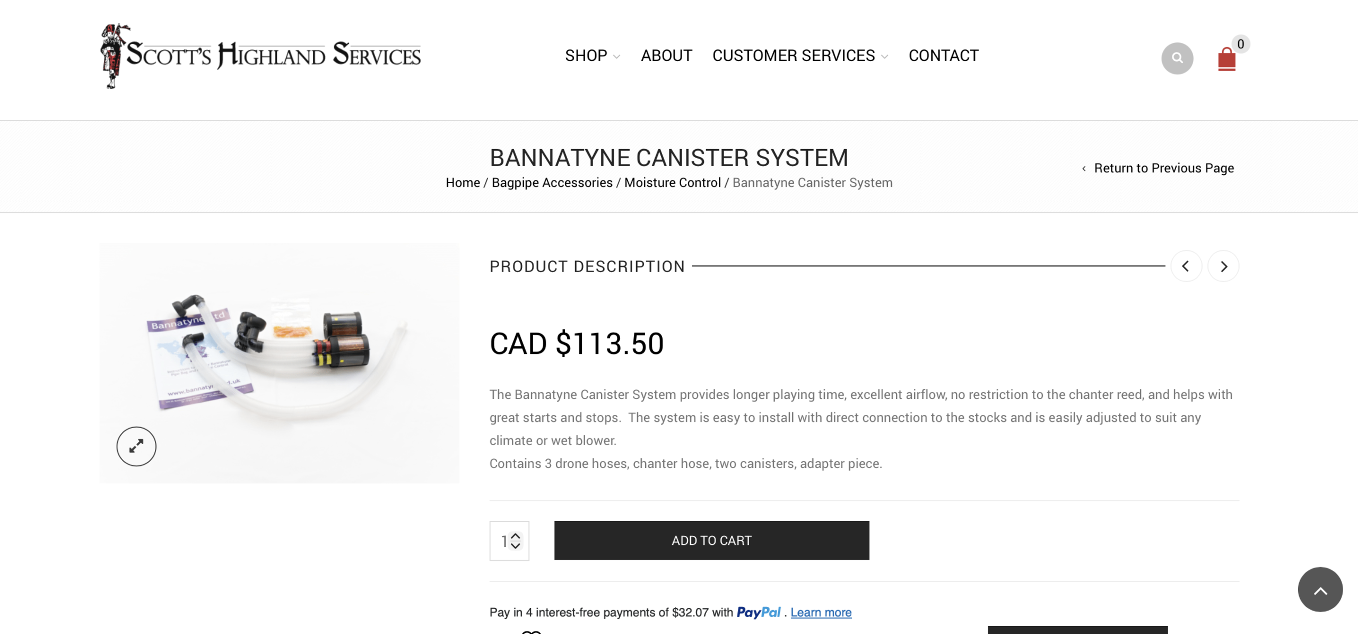The width and height of the screenshot is (1358, 634).
Task: Click the ADD TO CART button
Action: coord(711,540)
